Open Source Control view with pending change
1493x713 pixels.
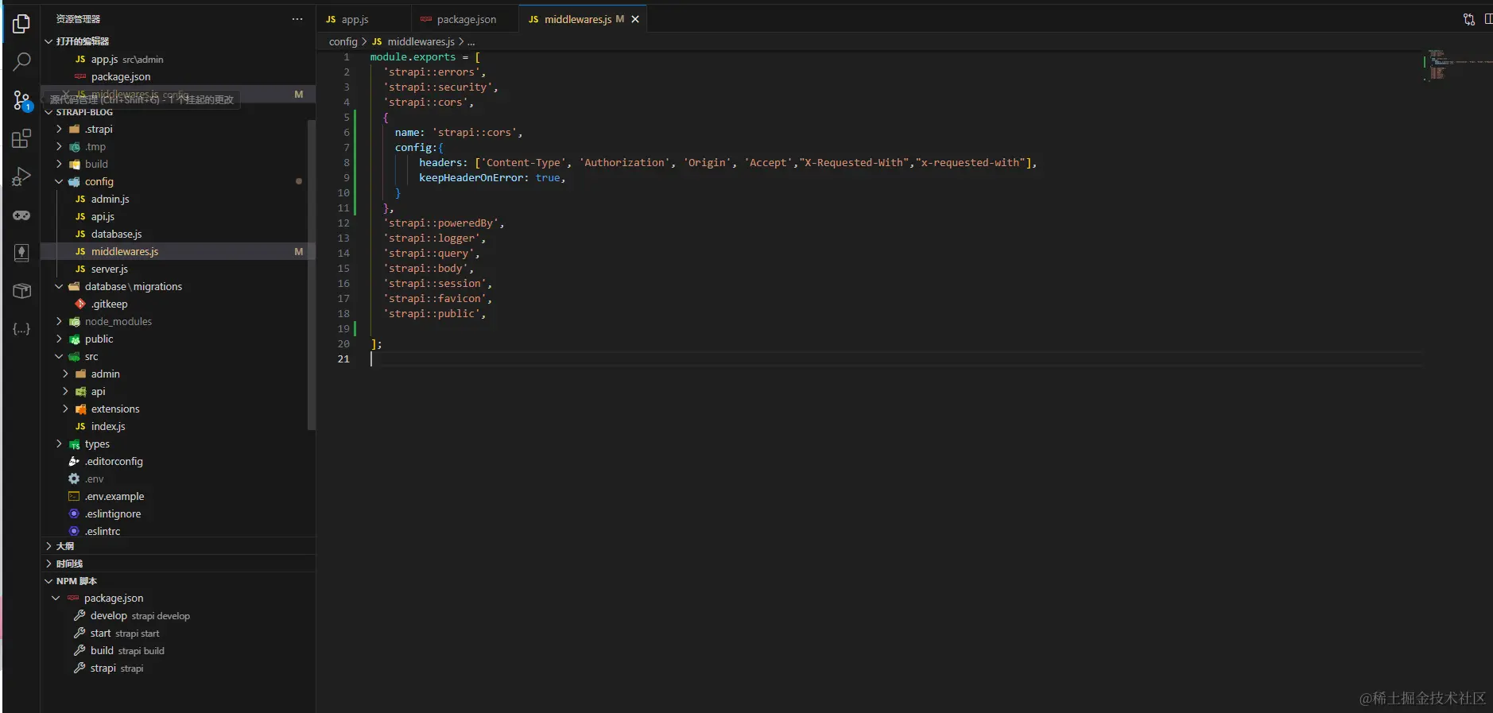tap(21, 100)
